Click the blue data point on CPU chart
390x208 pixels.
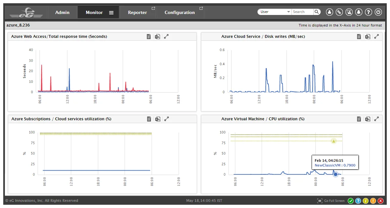click(x=336, y=174)
